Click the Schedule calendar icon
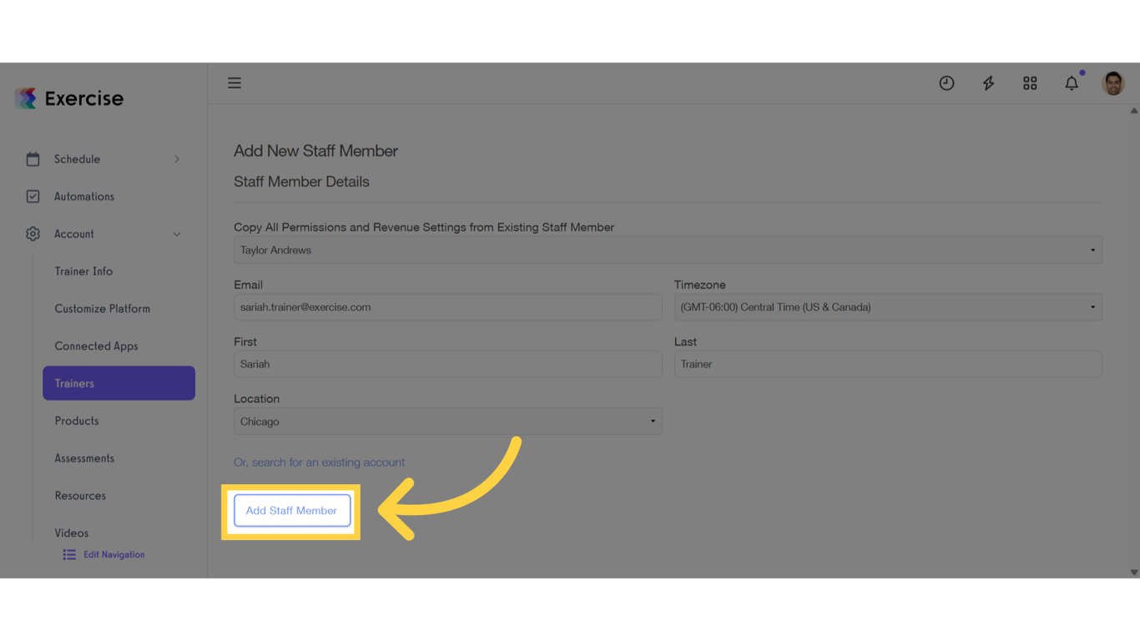This screenshot has width=1140, height=641. pos(33,159)
